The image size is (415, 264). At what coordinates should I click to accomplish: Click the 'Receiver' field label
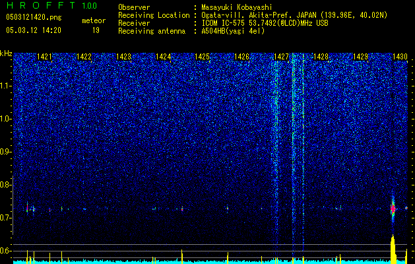pos(134,23)
